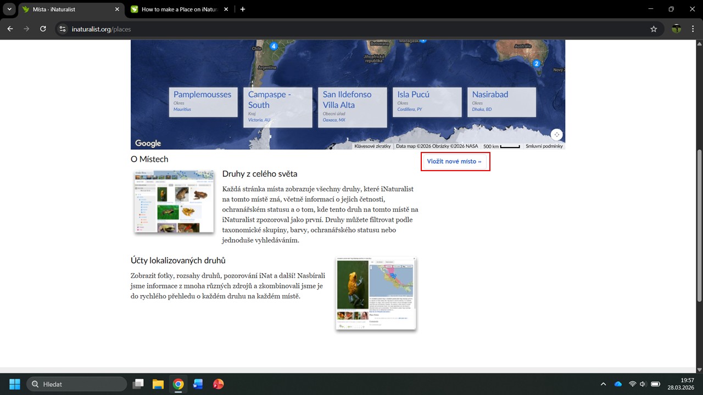This screenshot has width=703, height=395.
Task: Open the Pamplemousses place link
Action: (202, 94)
